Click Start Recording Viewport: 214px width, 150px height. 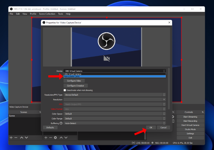click(x=190, y=121)
